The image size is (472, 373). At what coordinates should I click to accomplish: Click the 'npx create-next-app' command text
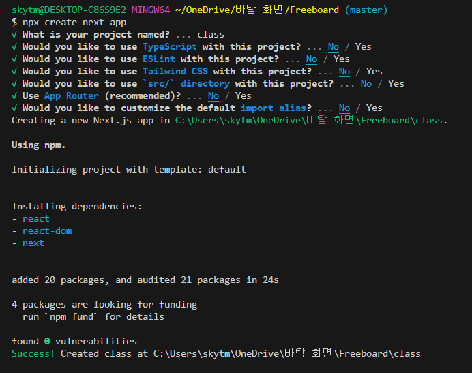[x=74, y=23]
